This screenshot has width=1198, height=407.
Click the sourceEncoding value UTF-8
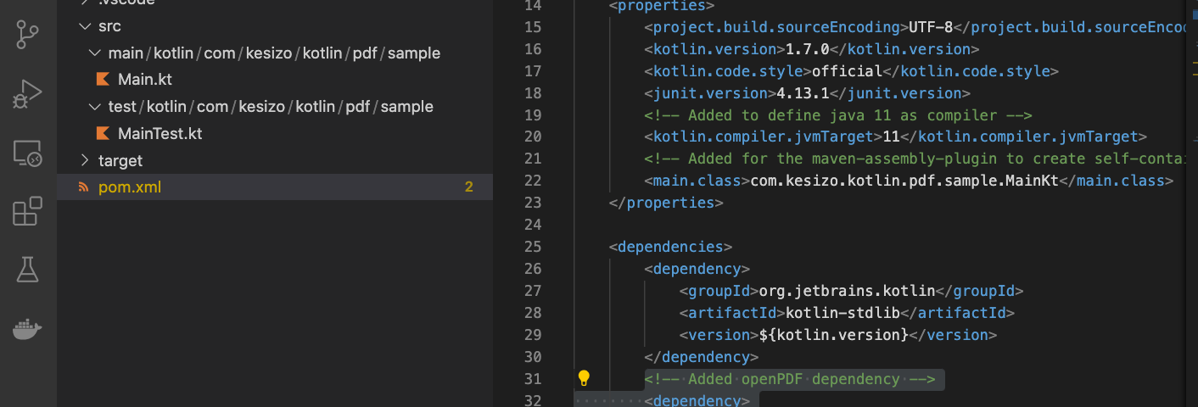coord(931,27)
